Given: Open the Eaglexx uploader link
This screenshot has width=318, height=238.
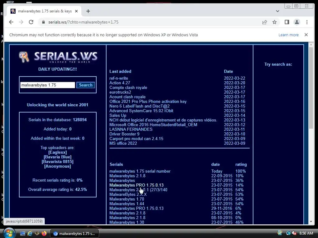Looking at the screenshot, I should (x=57, y=152).
